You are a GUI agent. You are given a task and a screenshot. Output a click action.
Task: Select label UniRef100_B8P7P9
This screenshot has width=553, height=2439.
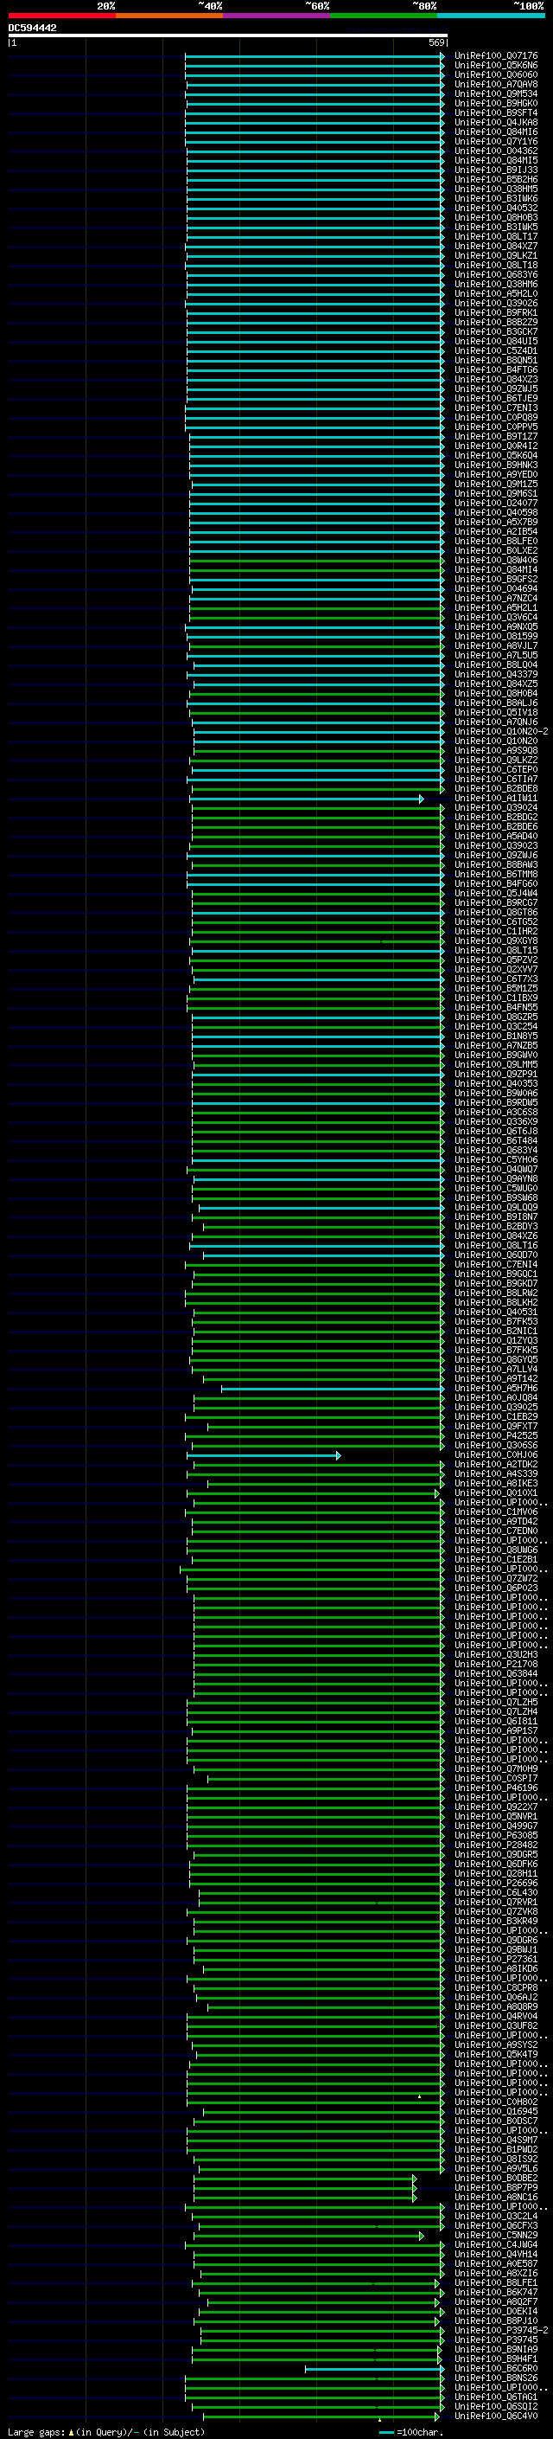(496, 2187)
